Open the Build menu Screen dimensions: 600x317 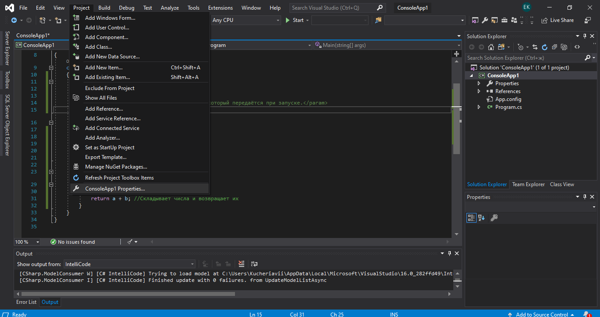[104, 8]
